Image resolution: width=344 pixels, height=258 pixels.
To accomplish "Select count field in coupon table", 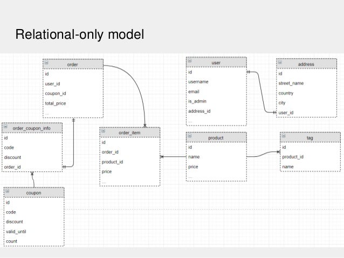I will pyautogui.click(x=34, y=241).
